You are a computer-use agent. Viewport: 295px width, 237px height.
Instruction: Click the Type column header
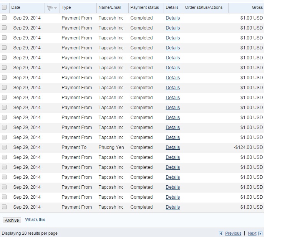[66, 7]
